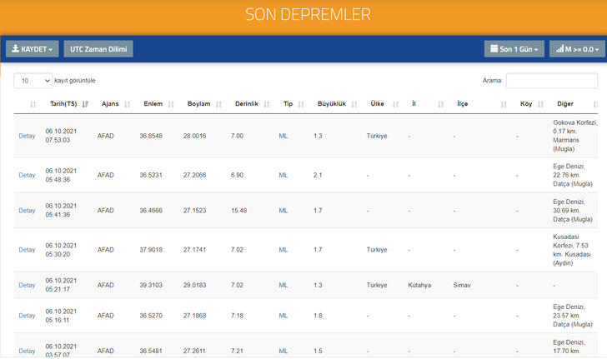The width and height of the screenshot is (607, 359).
Task: Open Detay for 05:41:36 earthquake
Action: pyautogui.click(x=27, y=211)
